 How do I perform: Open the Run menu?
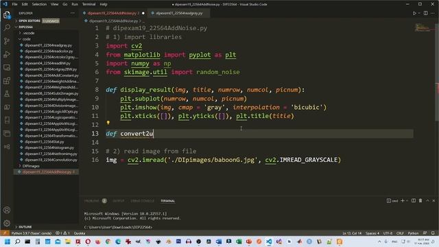pos(75,4)
